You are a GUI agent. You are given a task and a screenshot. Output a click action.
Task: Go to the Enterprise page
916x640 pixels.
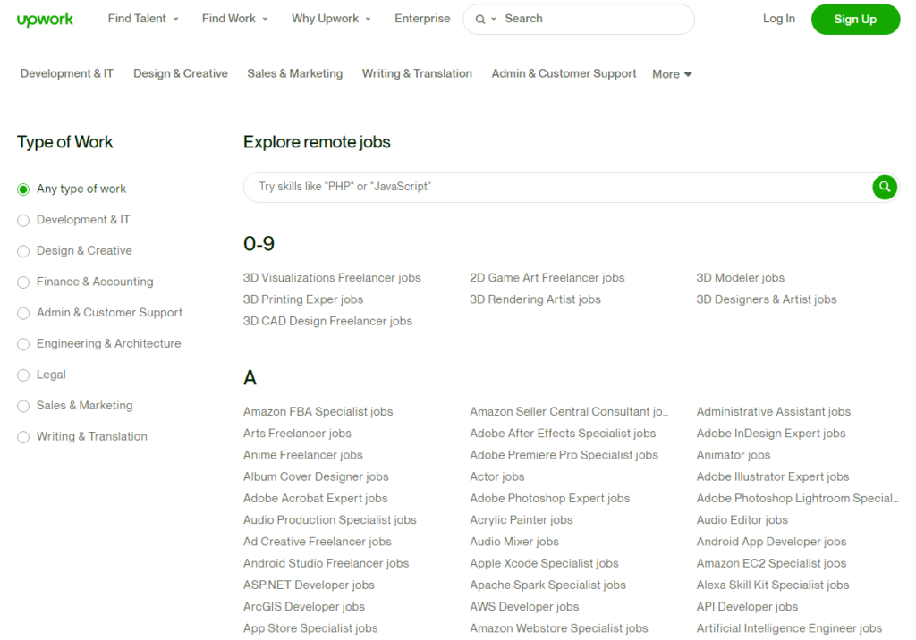(422, 19)
